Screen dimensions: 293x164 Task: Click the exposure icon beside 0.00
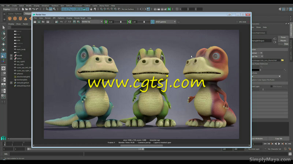(106, 22)
